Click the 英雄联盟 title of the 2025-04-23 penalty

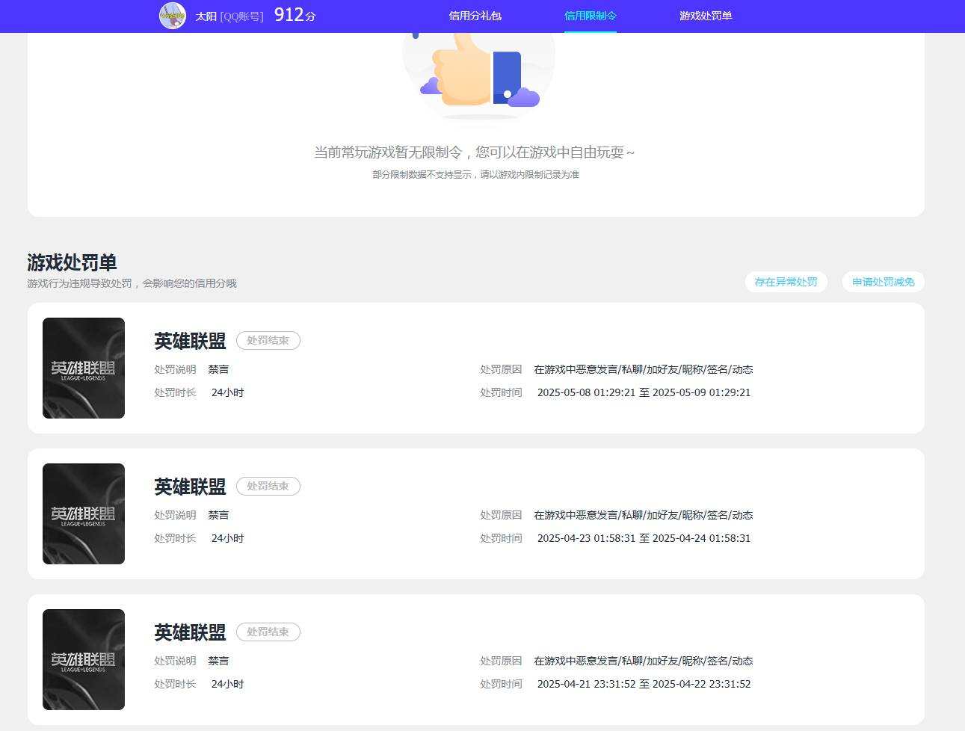coord(191,487)
